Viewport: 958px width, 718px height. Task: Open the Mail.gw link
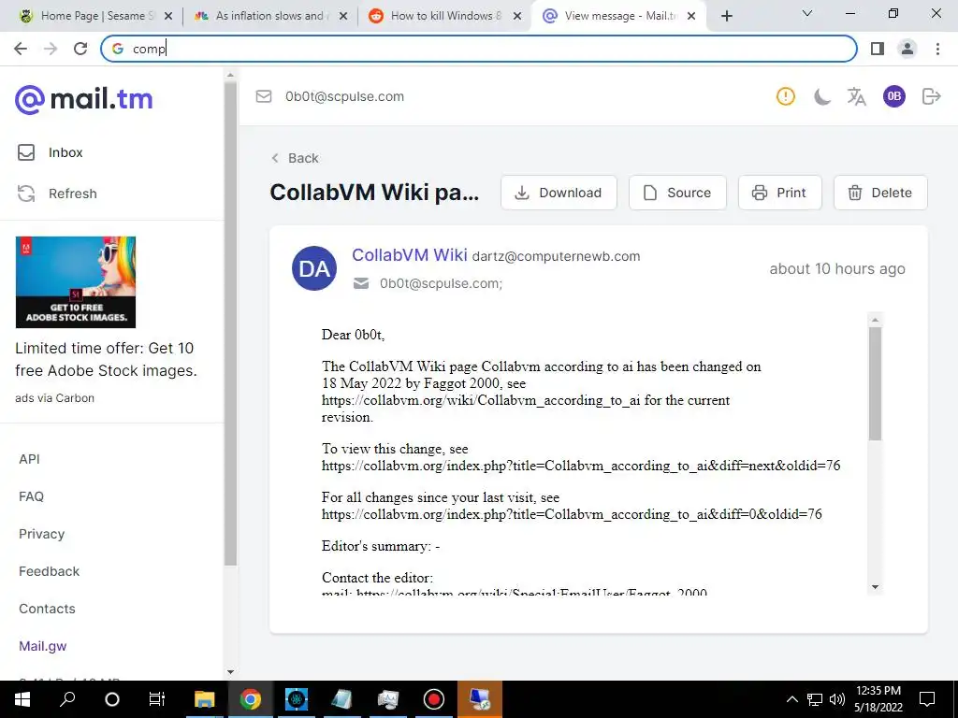point(43,646)
